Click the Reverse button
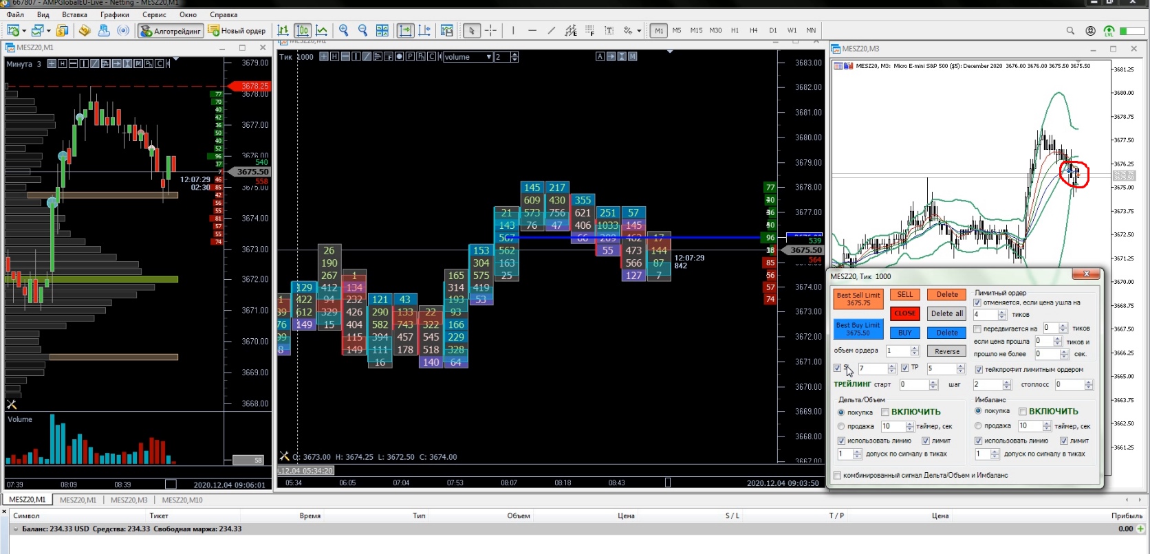Screen dimensions: 1150x554 pyautogui.click(x=947, y=351)
